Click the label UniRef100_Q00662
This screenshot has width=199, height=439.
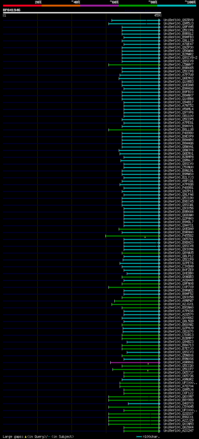[x=178, y=318]
